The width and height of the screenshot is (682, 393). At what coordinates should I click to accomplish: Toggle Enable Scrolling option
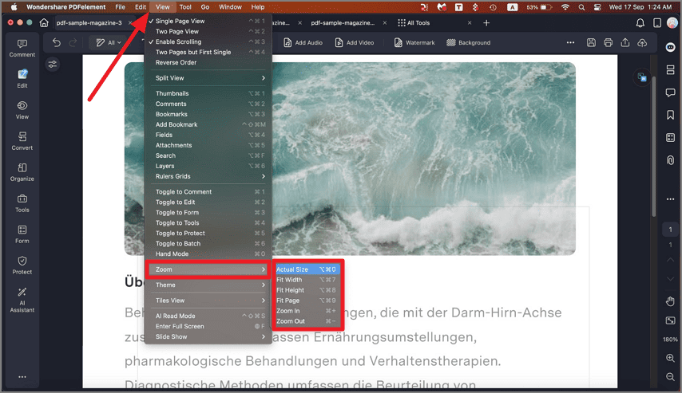click(x=207, y=41)
